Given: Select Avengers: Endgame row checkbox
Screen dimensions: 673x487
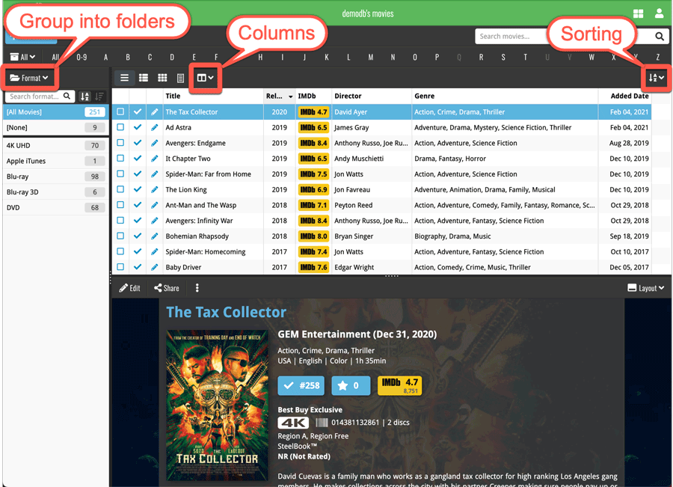Looking at the screenshot, I should [x=120, y=143].
